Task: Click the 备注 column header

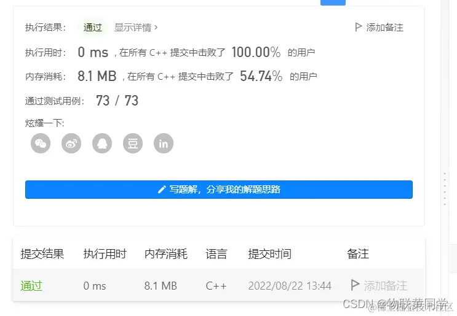Action: 357,254
